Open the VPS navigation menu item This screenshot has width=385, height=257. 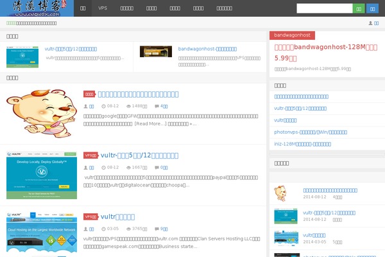click(x=103, y=8)
